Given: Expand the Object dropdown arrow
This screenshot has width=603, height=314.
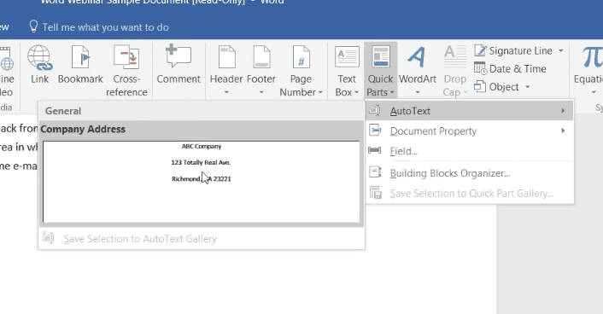Looking at the screenshot, I should pos(528,87).
